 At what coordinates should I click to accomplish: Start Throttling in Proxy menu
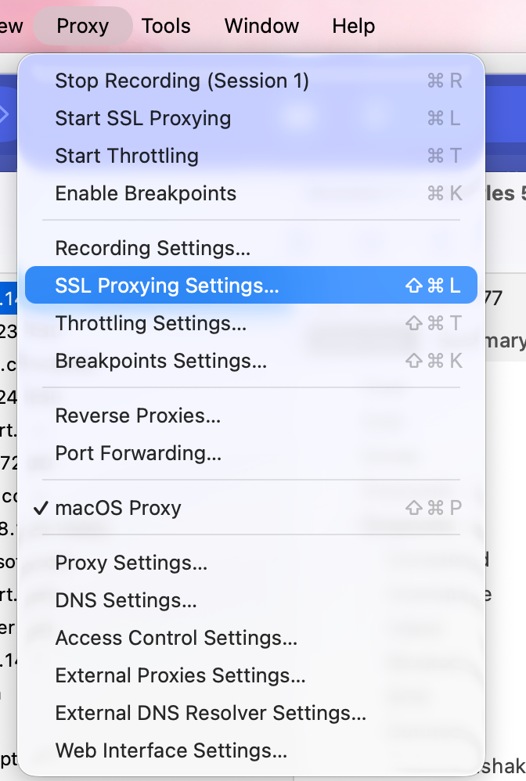126,156
